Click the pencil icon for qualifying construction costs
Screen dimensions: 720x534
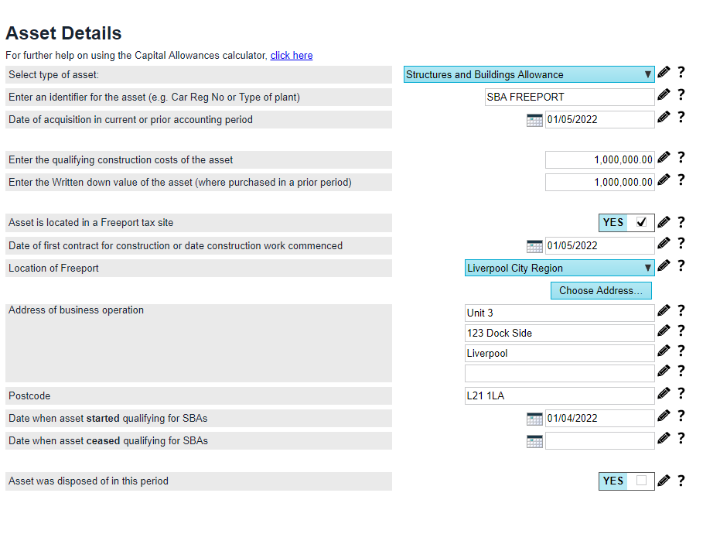tap(664, 159)
